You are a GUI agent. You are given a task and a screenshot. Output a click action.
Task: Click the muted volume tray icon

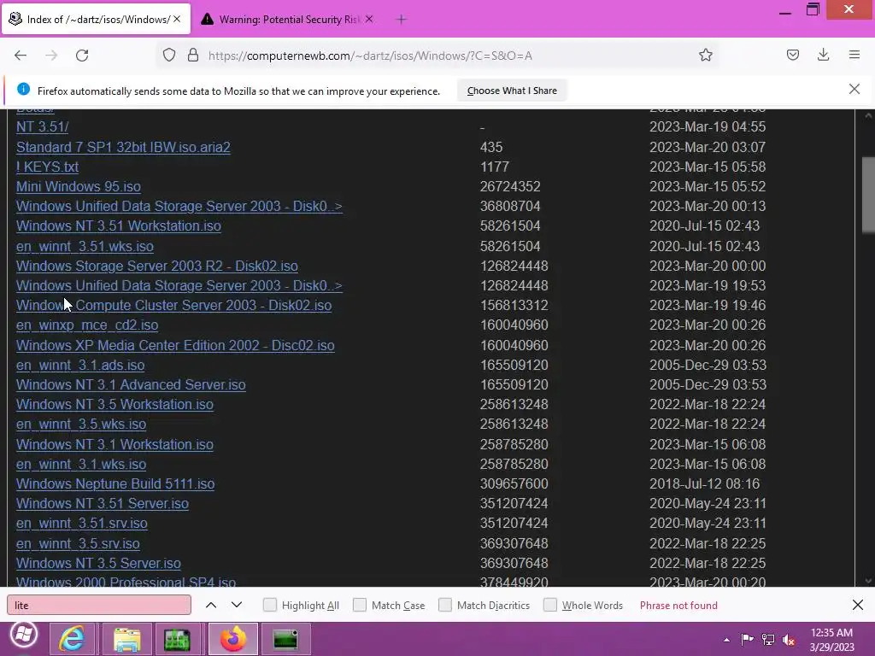[x=789, y=640]
